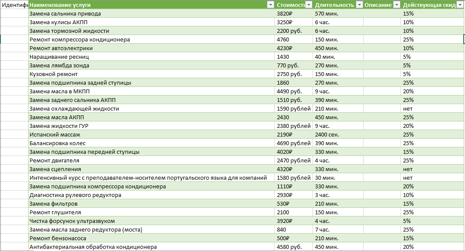The width and height of the screenshot is (465, 251).
Task: Select the duration cell '3 час.'
Action: pos(338,195)
